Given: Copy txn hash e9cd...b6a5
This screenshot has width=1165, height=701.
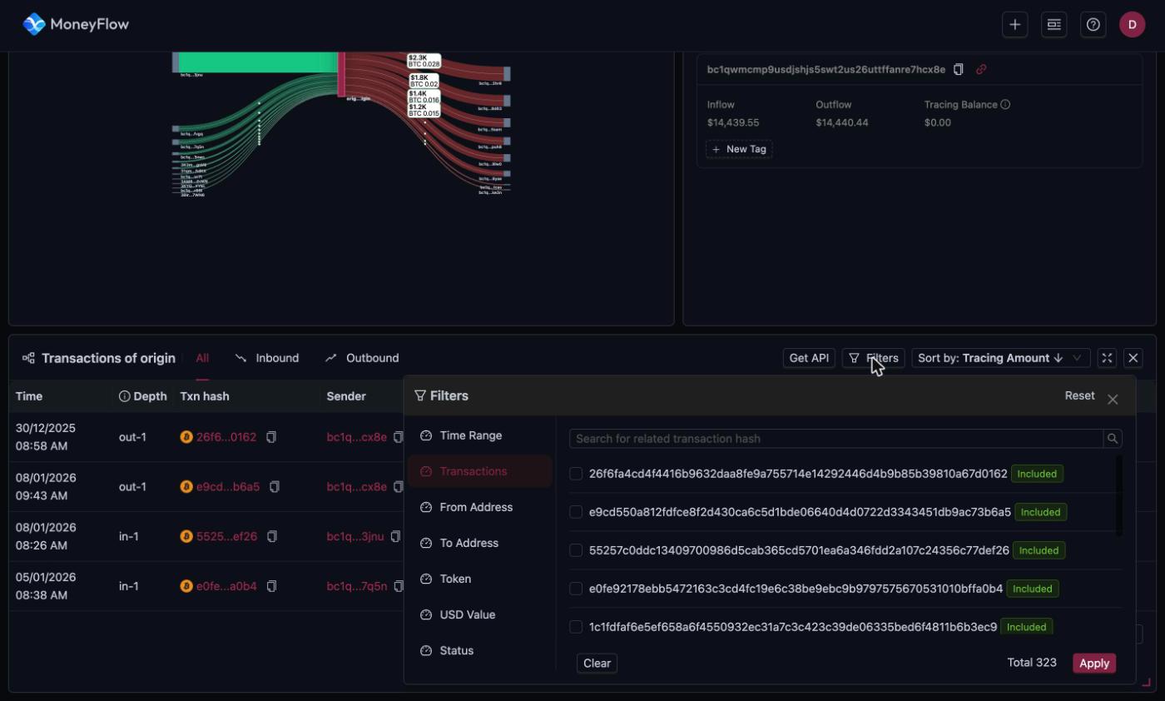Looking at the screenshot, I should coord(275,487).
